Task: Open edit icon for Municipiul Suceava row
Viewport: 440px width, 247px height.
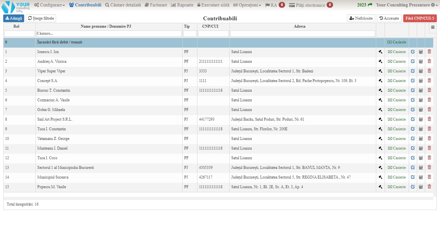Action: 413,177
